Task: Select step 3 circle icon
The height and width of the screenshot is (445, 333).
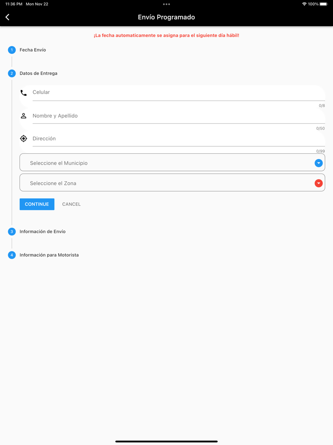Action: coord(12,232)
